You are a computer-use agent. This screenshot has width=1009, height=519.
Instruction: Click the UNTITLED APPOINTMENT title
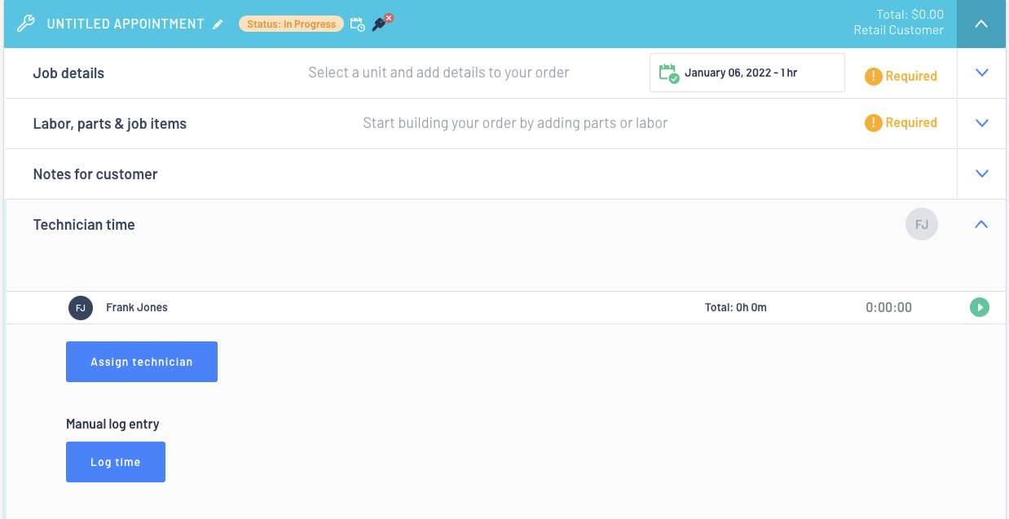(x=126, y=24)
